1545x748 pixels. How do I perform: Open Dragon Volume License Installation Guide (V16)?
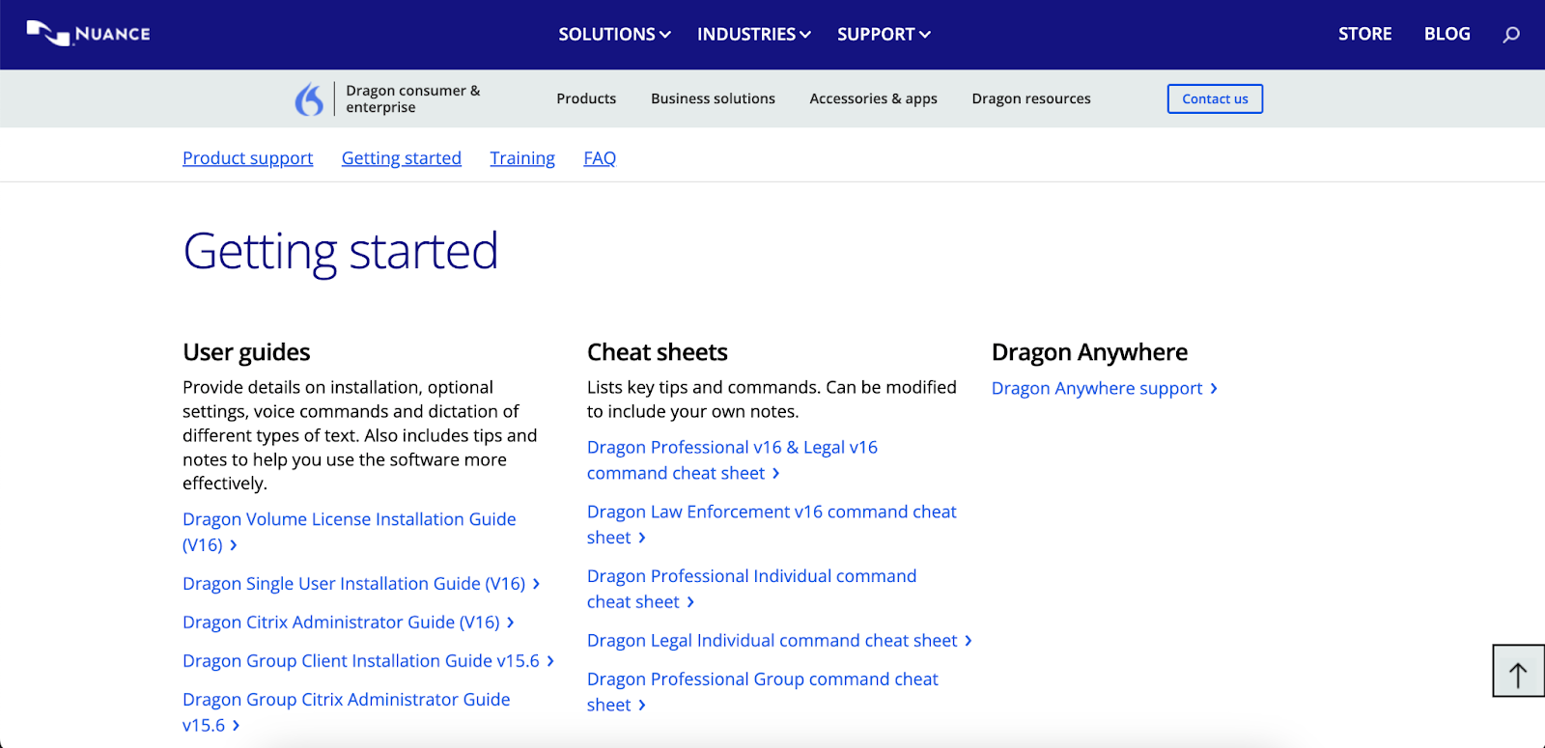point(350,532)
